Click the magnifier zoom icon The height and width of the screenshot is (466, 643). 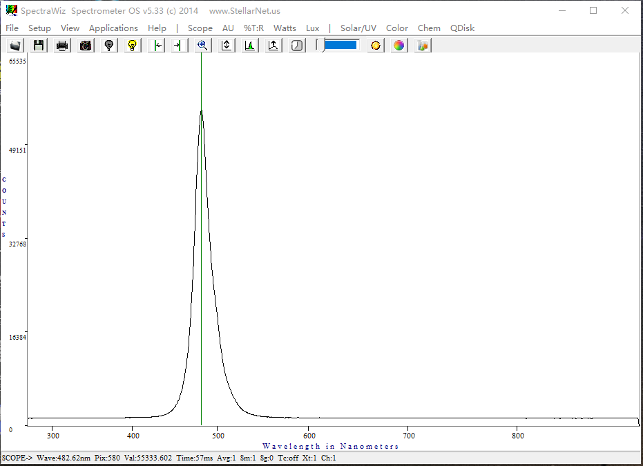click(202, 46)
